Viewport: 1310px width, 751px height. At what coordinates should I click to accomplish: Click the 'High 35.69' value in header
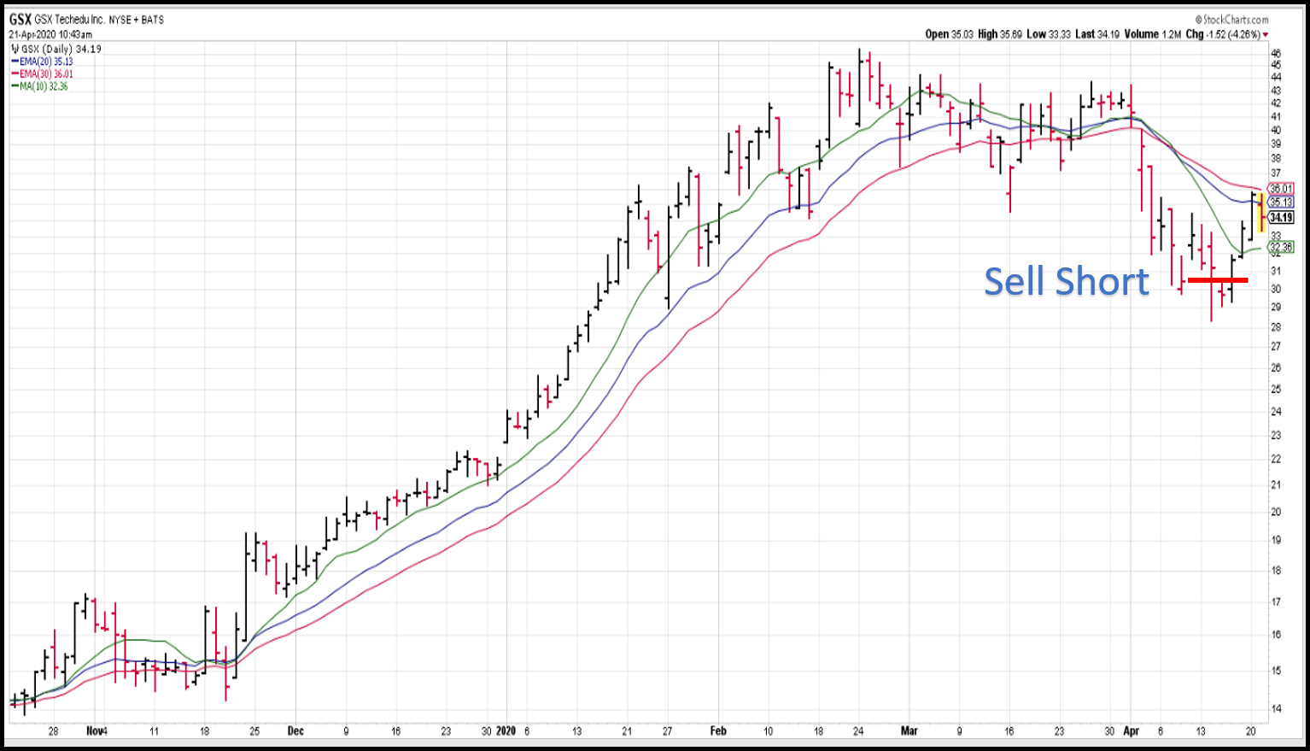tap(999, 34)
